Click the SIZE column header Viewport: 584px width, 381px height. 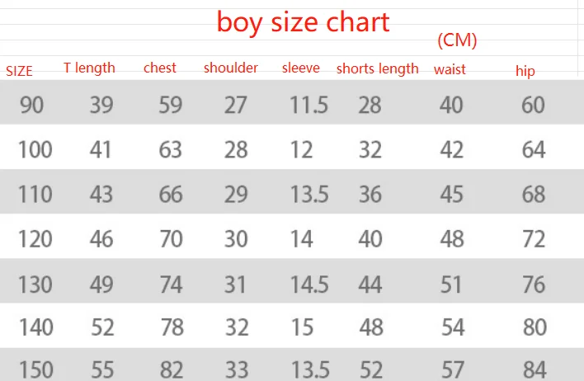click(19, 71)
